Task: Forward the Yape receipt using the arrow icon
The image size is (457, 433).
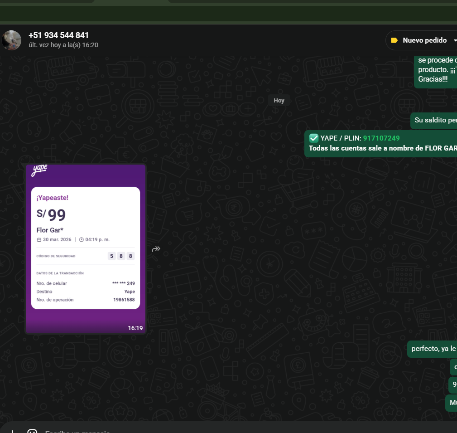Action: click(x=156, y=249)
